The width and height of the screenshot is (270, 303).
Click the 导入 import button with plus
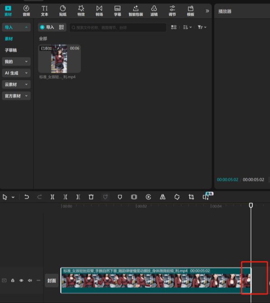[x=46, y=27]
